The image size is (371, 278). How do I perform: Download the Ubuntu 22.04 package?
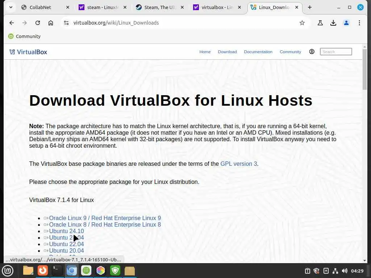(66, 244)
